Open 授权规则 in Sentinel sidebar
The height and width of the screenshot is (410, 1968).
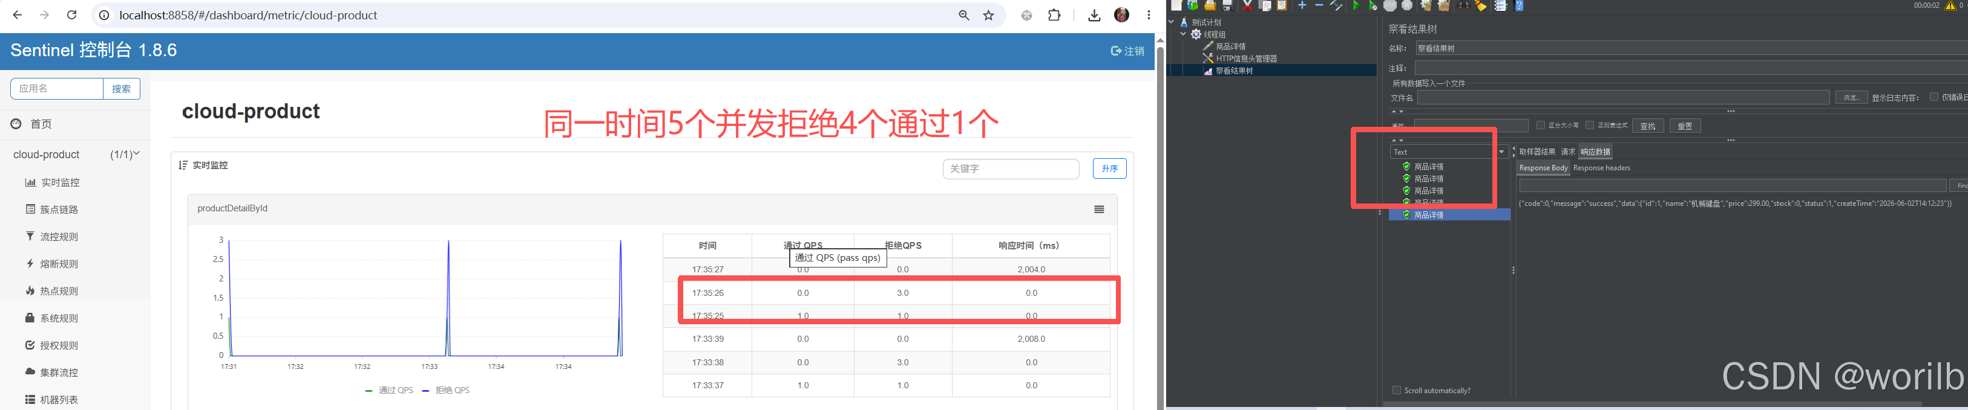(x=59, y=345)
